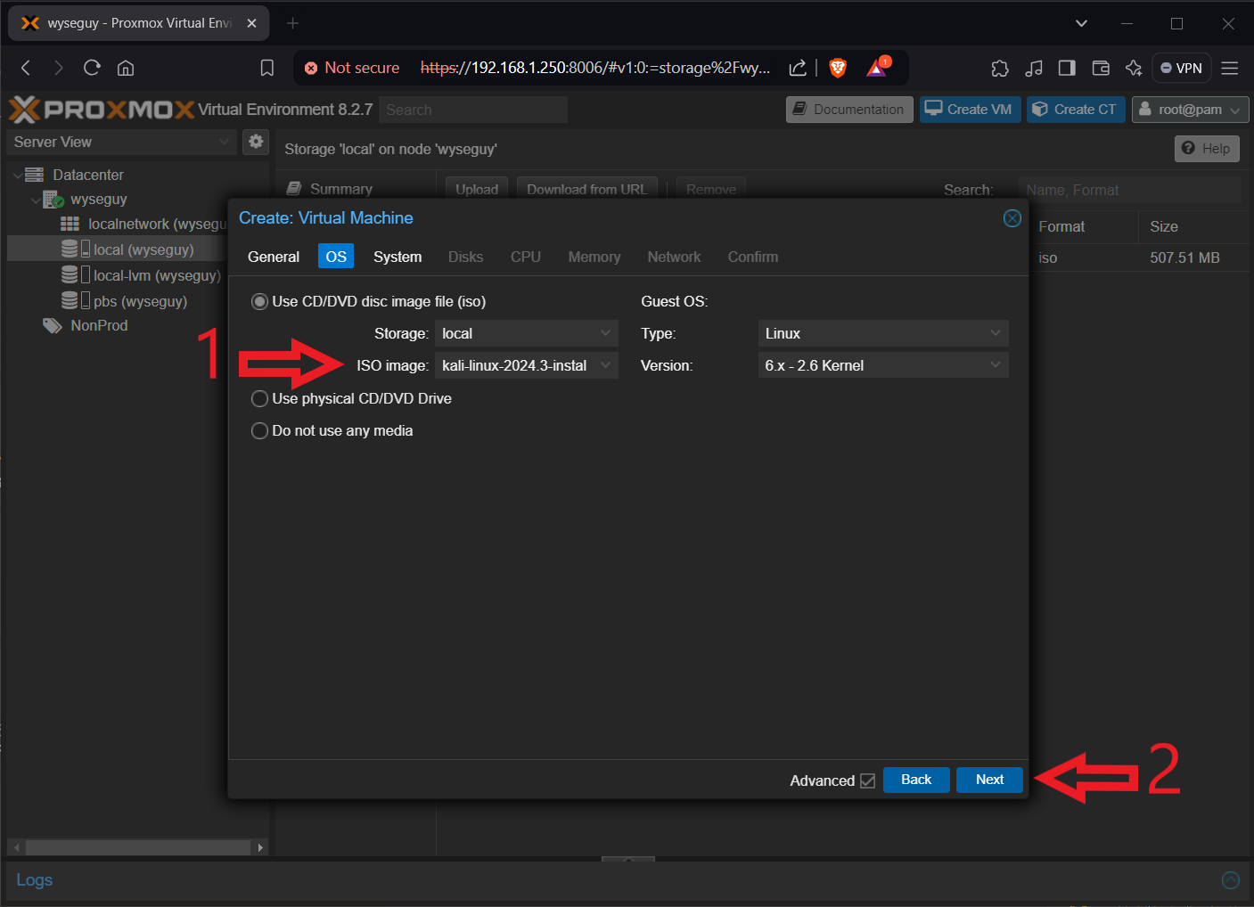Screen dimensions: 1254x907
Task: Select pbs (wyseguy) storage item
Action: click(124, 301)
